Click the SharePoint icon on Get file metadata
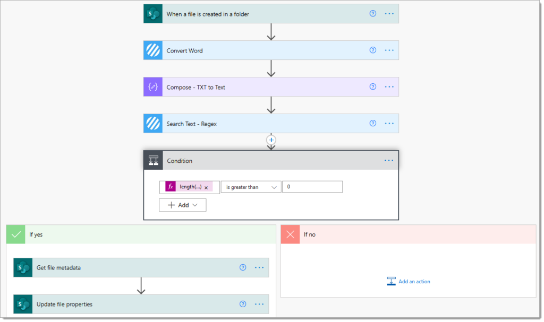The image size is (544, 322). click(23, 267)
